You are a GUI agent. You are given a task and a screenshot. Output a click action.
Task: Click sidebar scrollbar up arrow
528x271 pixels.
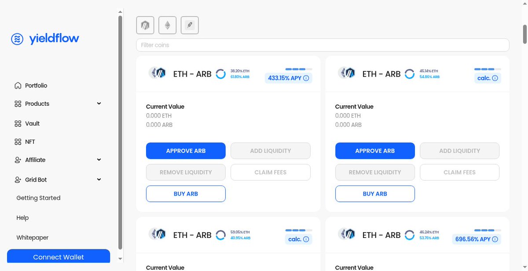coord(121,12)
